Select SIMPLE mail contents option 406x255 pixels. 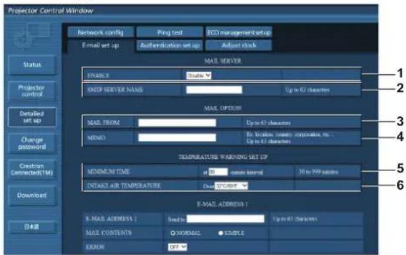click(220, 233)
